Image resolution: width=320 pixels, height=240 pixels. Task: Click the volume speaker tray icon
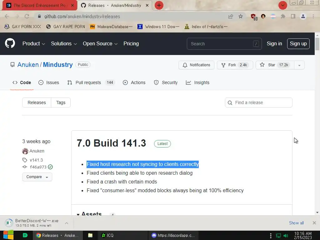tap(286, 236)
